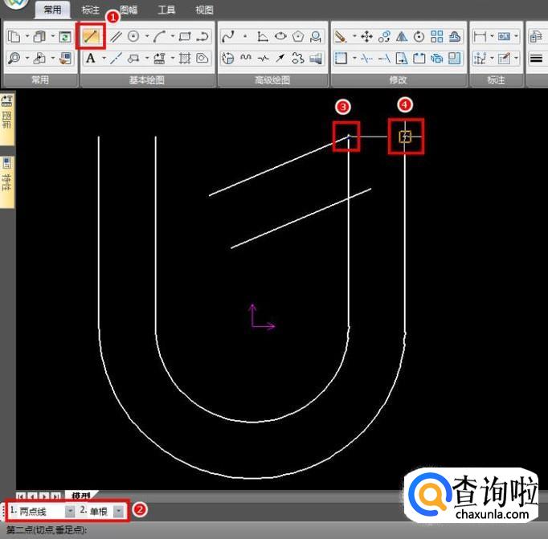Switch to the 标注 ribbon tab
Image resolution: width=548 pixels, height=539 pixels.
(90, 10)
